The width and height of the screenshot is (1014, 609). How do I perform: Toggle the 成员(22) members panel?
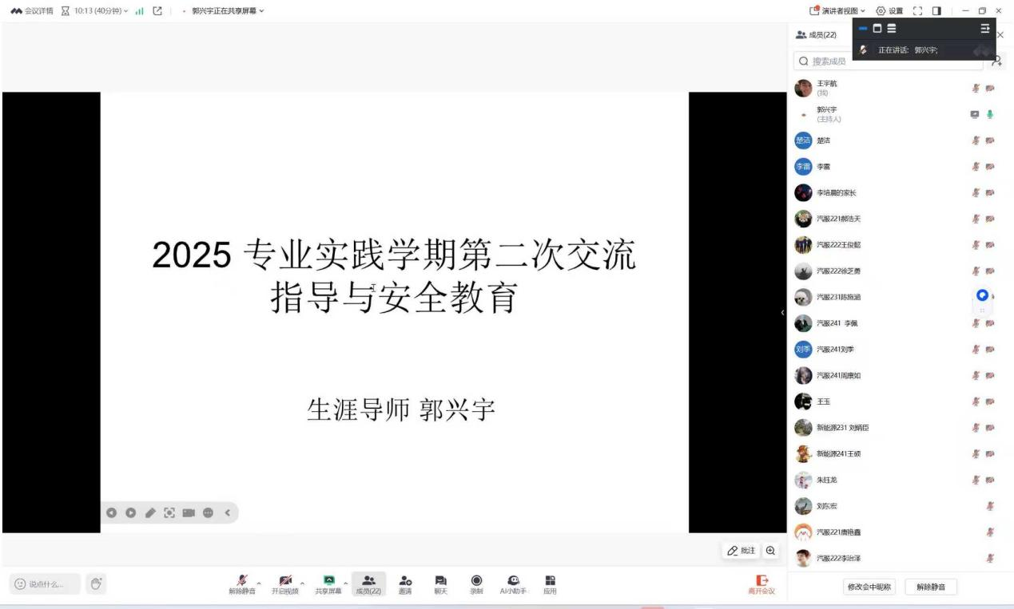(x=368, y=584)
